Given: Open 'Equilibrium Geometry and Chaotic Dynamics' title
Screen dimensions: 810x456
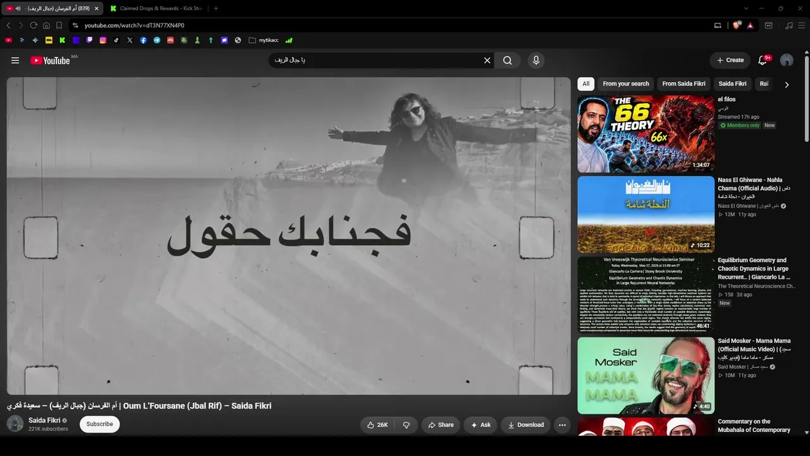Looking at the screenshot, I should tap(754, 269).
